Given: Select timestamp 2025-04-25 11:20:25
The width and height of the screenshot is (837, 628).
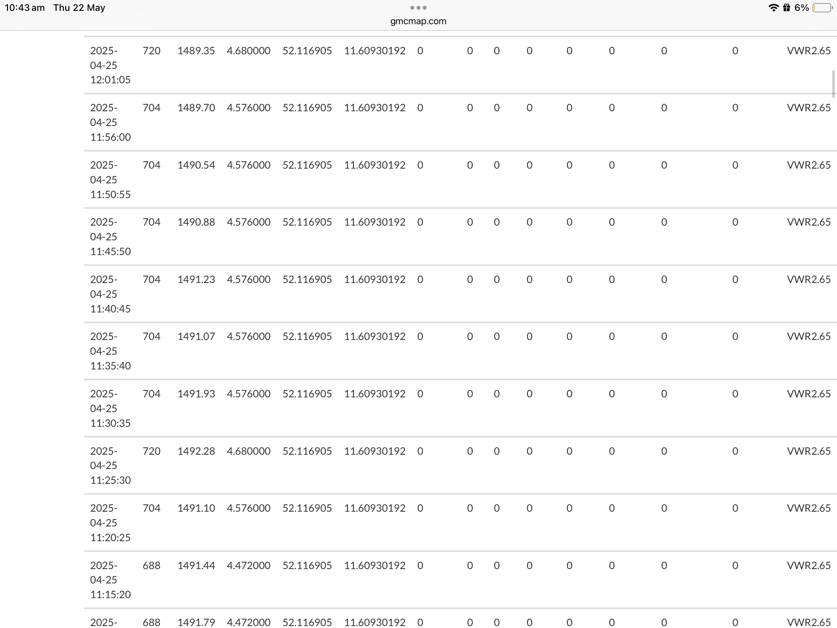Looking at the screenshot, I should tap(110, 523).
